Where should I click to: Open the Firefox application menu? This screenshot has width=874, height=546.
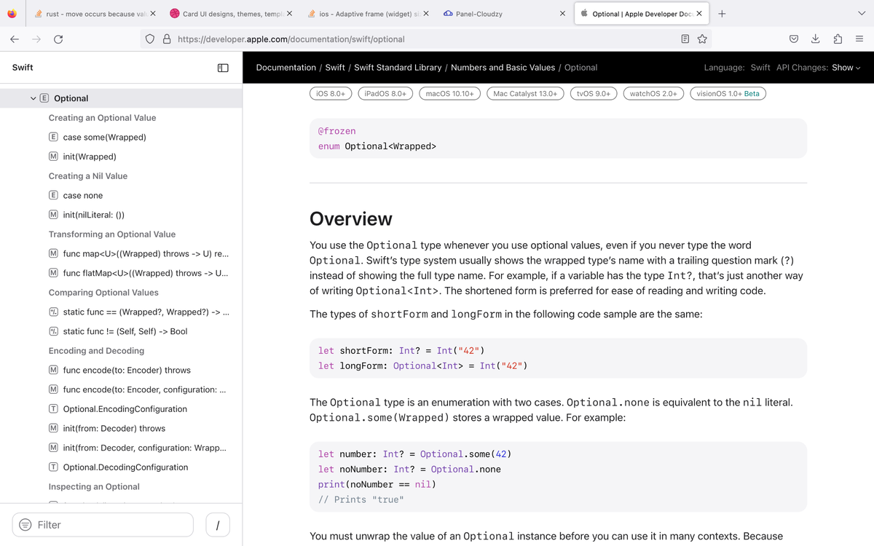(859, 39)
